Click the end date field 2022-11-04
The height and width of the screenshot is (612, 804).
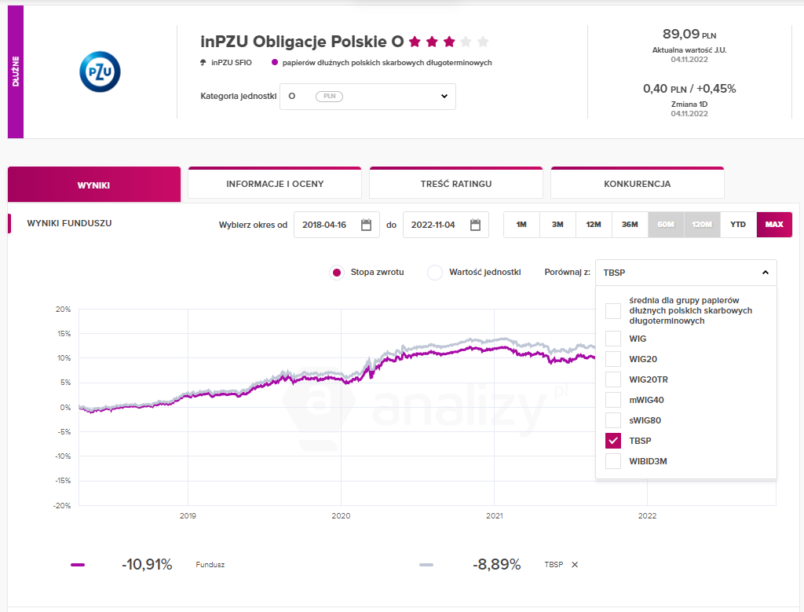(446, 225)
